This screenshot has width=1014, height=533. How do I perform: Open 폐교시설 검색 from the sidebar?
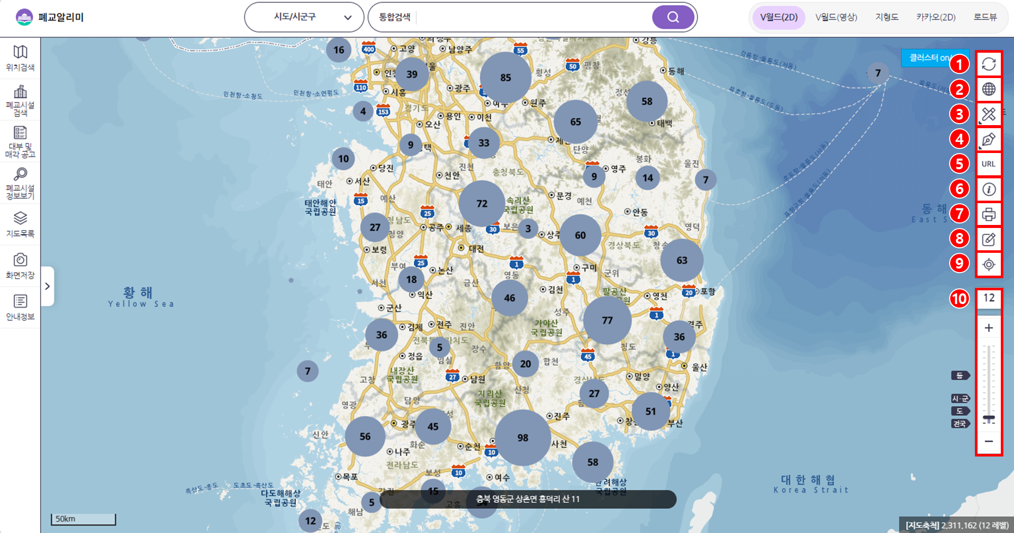(x=20, y=100)
